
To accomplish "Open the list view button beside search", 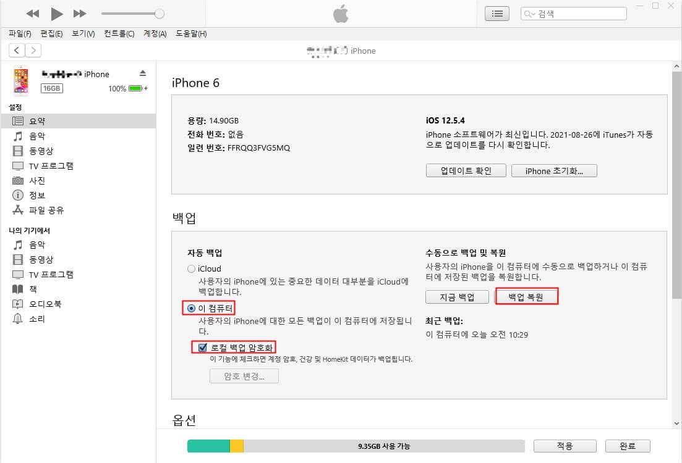I will point(497,14).
